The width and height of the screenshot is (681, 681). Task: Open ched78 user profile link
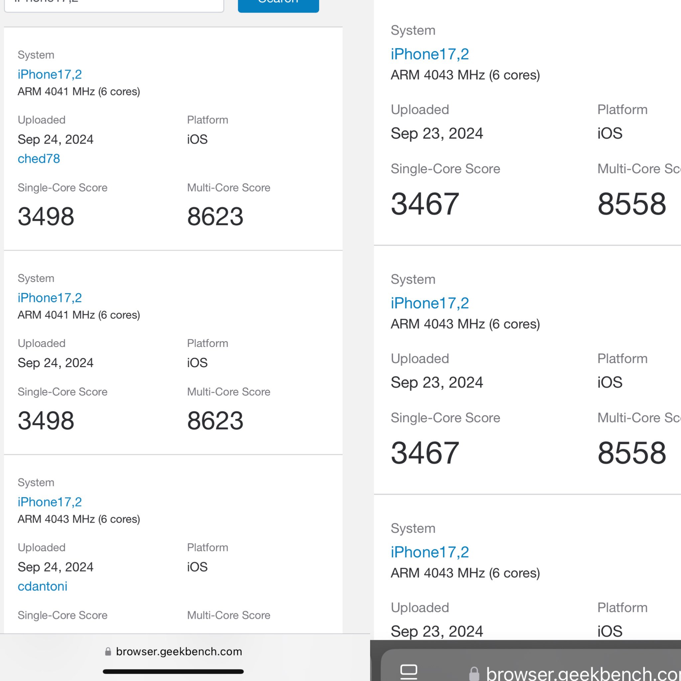(x=39, y=159)
